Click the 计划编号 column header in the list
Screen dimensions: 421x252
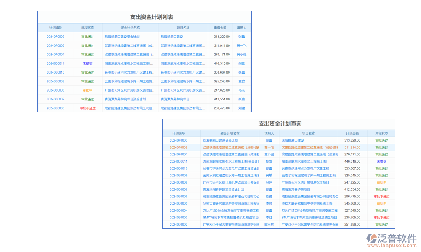pyautogui.click(x=55, y=27)
